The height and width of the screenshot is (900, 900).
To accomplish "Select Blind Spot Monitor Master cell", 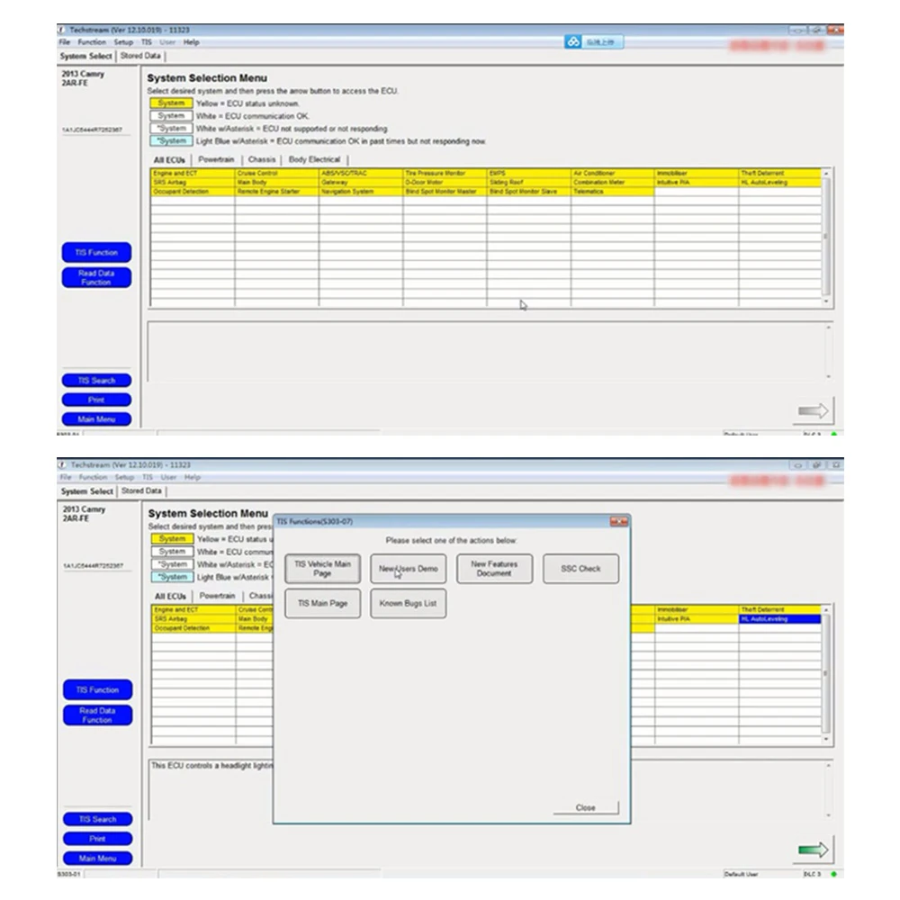I will pyautogui.click(x=445, y=192).
